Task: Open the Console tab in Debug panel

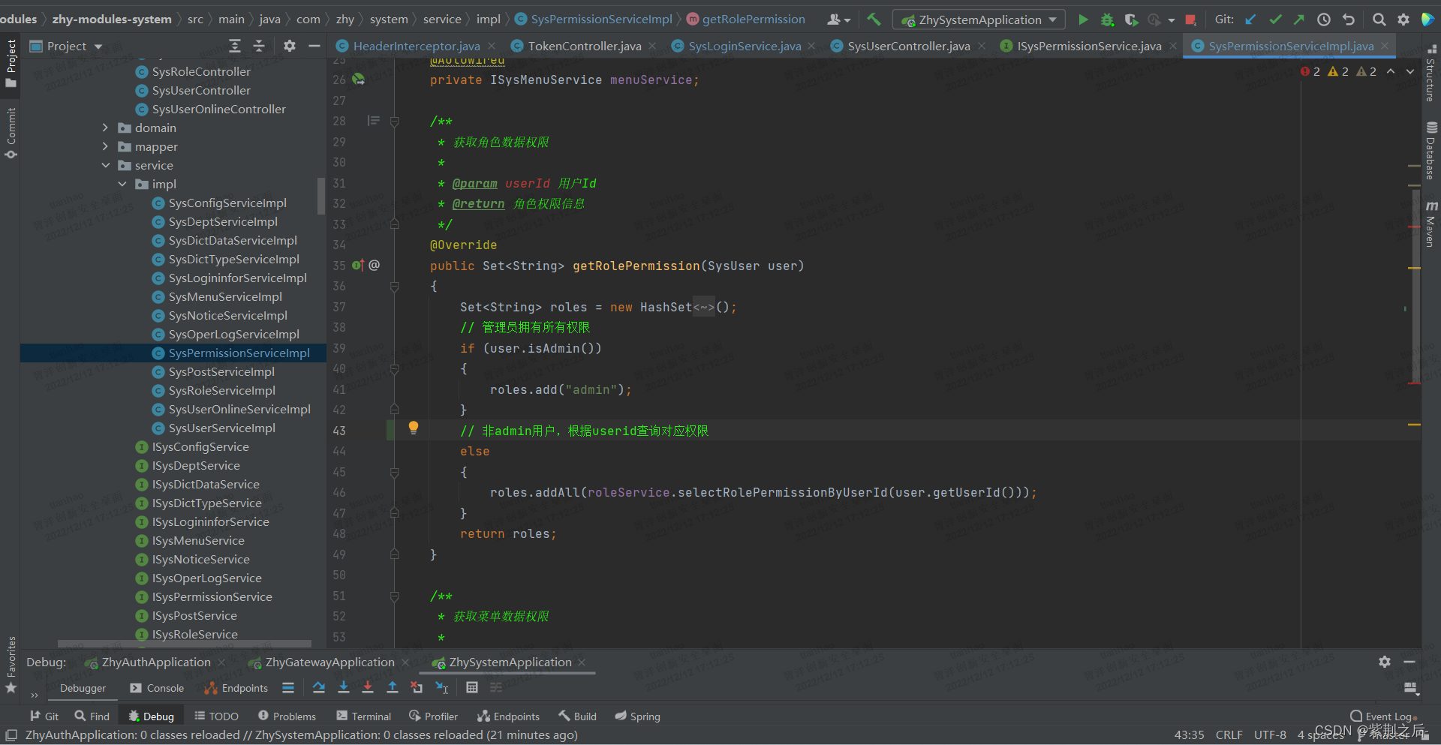Action: (x=157, y=688)
